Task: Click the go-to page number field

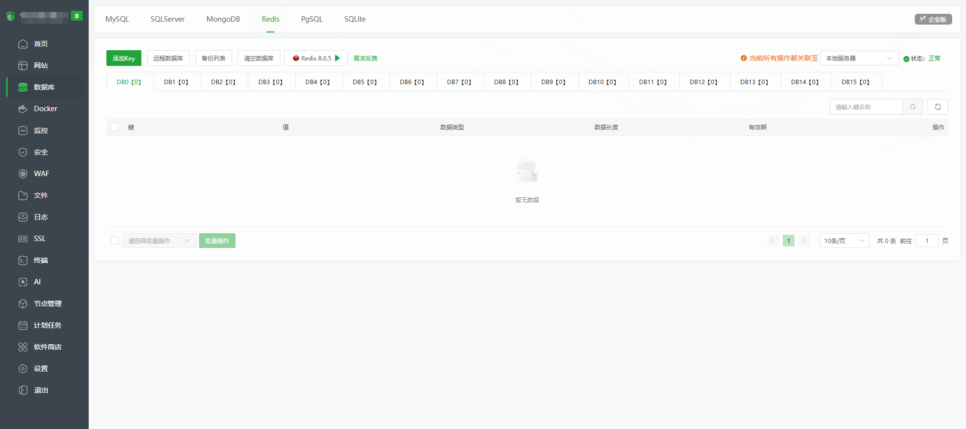Action: 927,241
